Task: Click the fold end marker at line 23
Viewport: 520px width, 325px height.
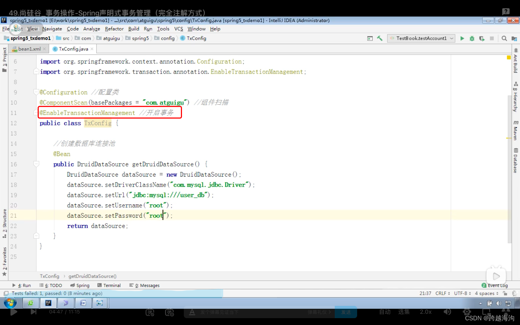Action: coord(36,236)
